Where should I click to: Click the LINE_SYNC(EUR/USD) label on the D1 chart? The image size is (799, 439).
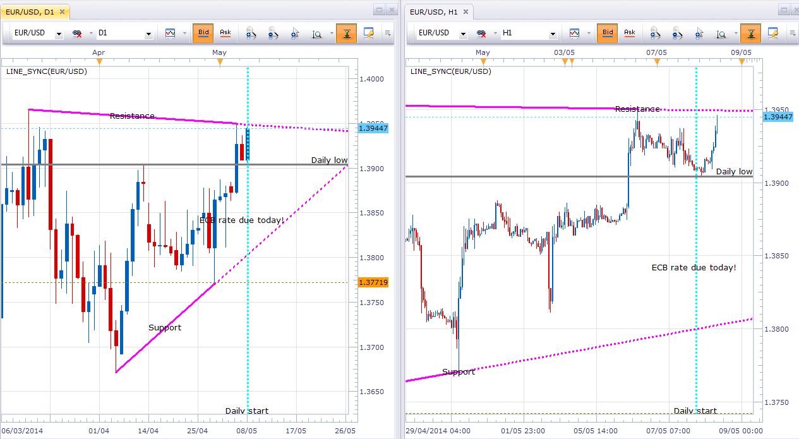(47, 71)
